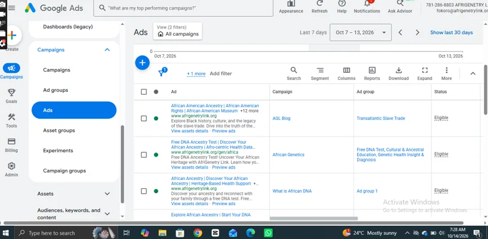Select Ads in sidebar

point(74,110)
